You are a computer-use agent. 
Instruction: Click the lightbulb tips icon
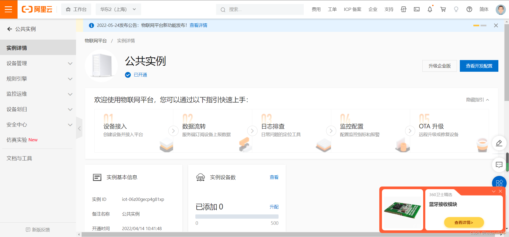click(x=456, y=9)
